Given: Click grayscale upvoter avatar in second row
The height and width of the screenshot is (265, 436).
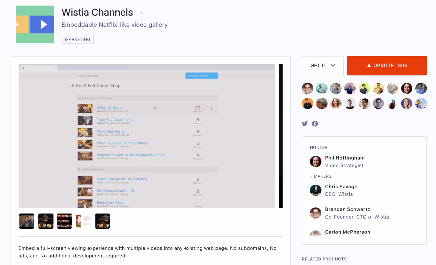Looking at the screenshot, I should 378,103.
